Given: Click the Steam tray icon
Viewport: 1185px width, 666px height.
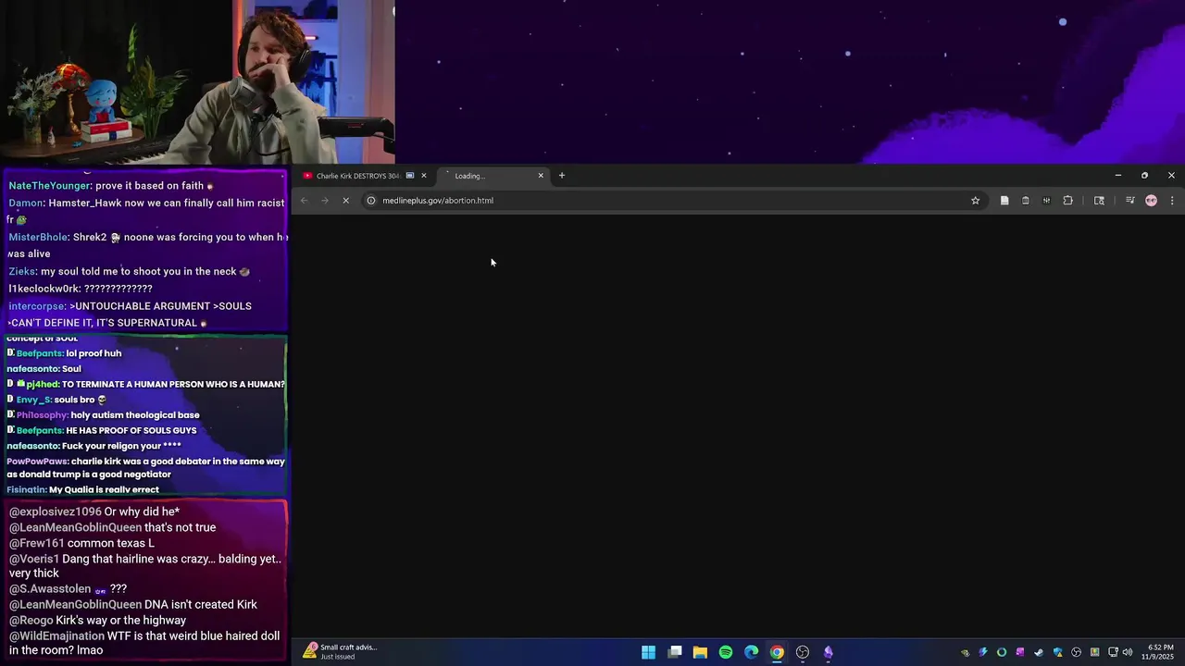Looking at the screenshot, I should (1039, 652).
